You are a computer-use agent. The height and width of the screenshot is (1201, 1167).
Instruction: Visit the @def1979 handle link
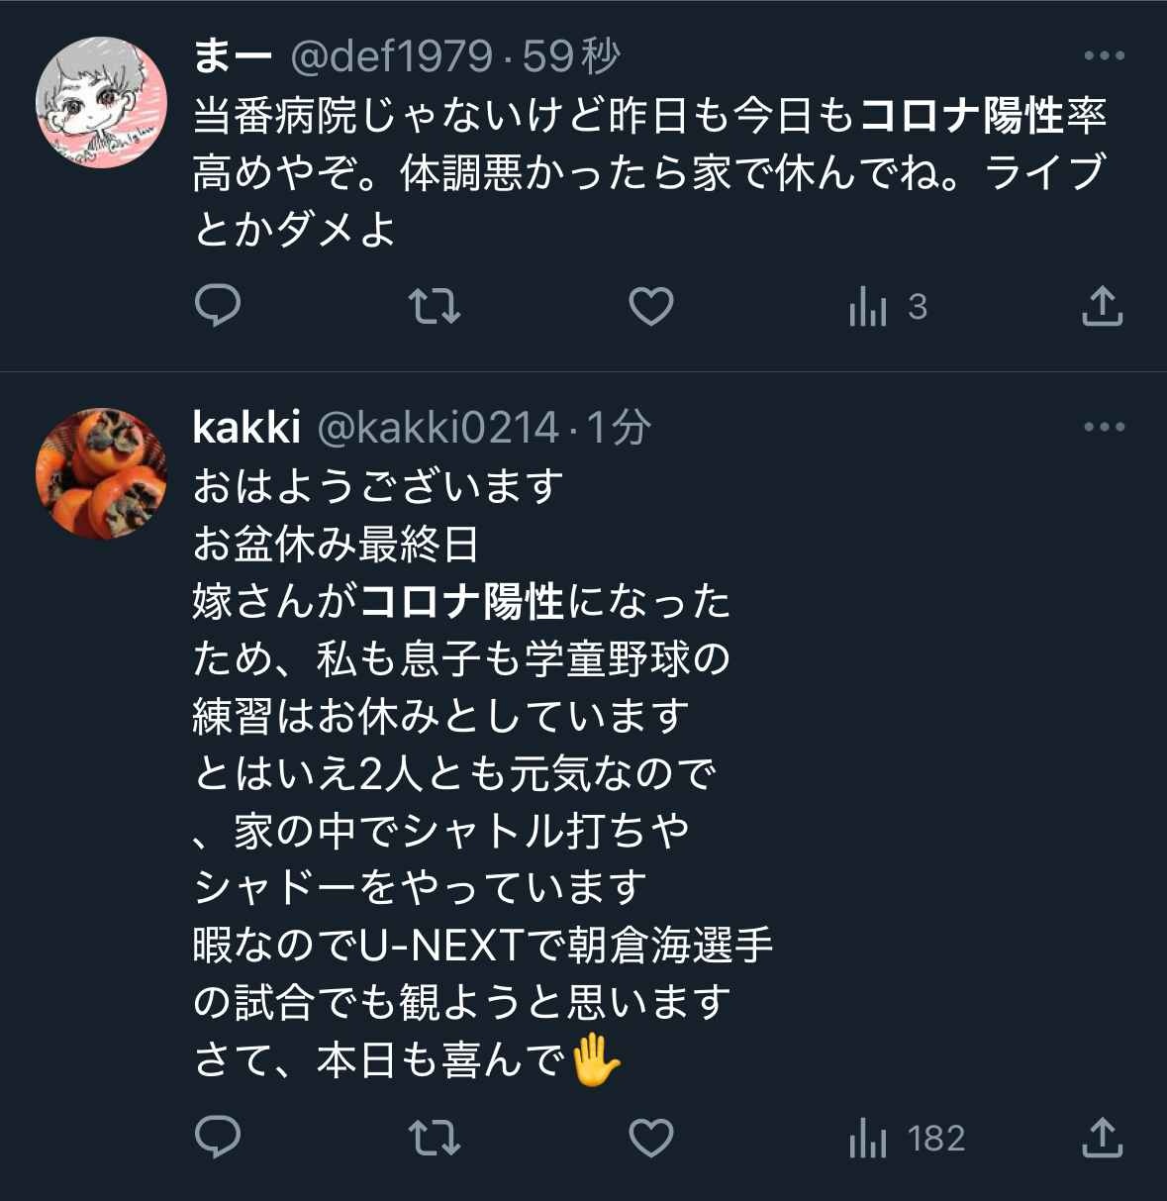391,56
